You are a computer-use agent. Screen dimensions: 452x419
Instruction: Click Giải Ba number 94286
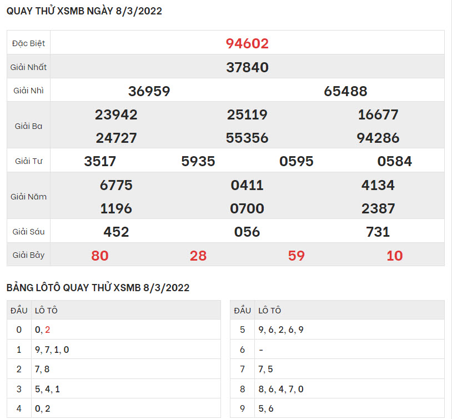pyautogui.click(x=378, y=138)
